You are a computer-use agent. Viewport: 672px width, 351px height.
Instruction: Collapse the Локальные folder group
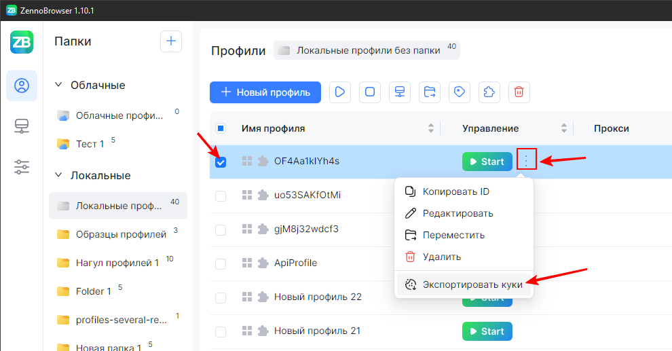coord(58,176)
